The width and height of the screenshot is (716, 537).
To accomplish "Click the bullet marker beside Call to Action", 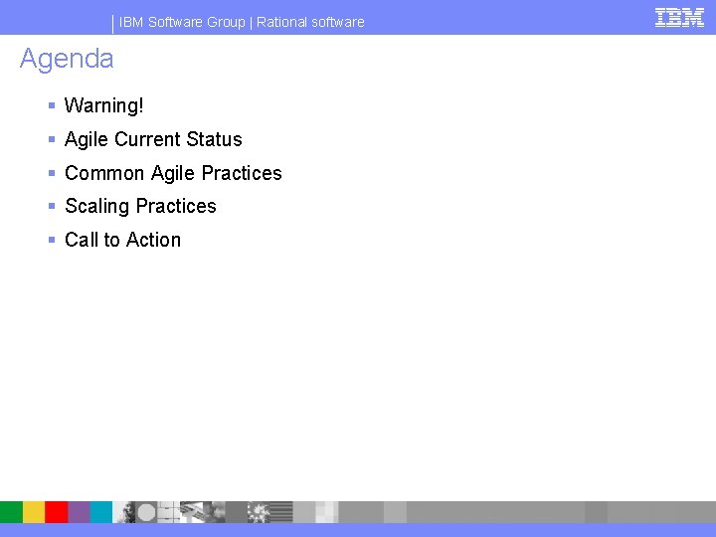I will tap(52, 240).
